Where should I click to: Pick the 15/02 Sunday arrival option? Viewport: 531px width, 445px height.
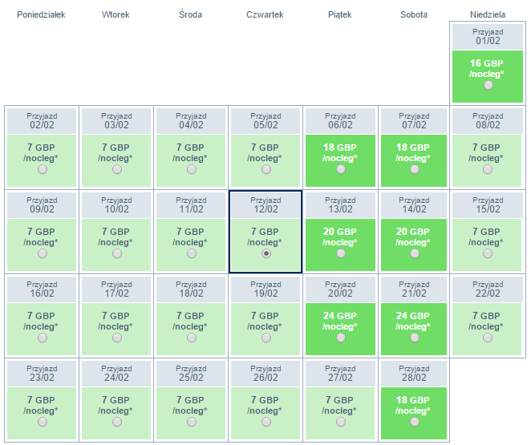point(488,253)
